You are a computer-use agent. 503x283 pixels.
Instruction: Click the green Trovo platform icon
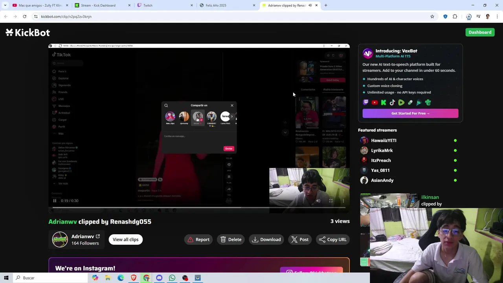[428, 103]
